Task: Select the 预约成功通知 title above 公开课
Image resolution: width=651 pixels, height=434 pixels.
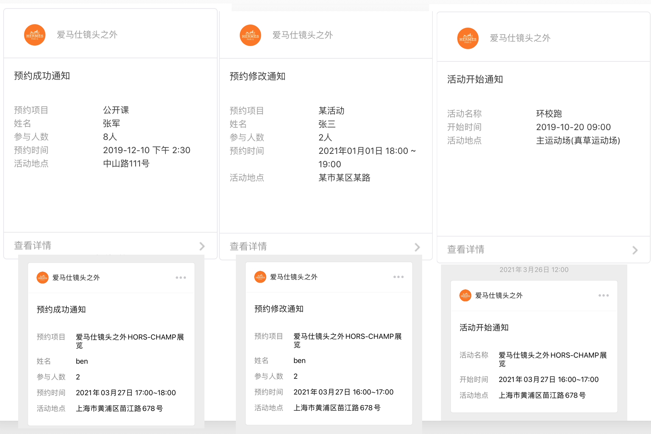Action: click(x=42, y=76)
